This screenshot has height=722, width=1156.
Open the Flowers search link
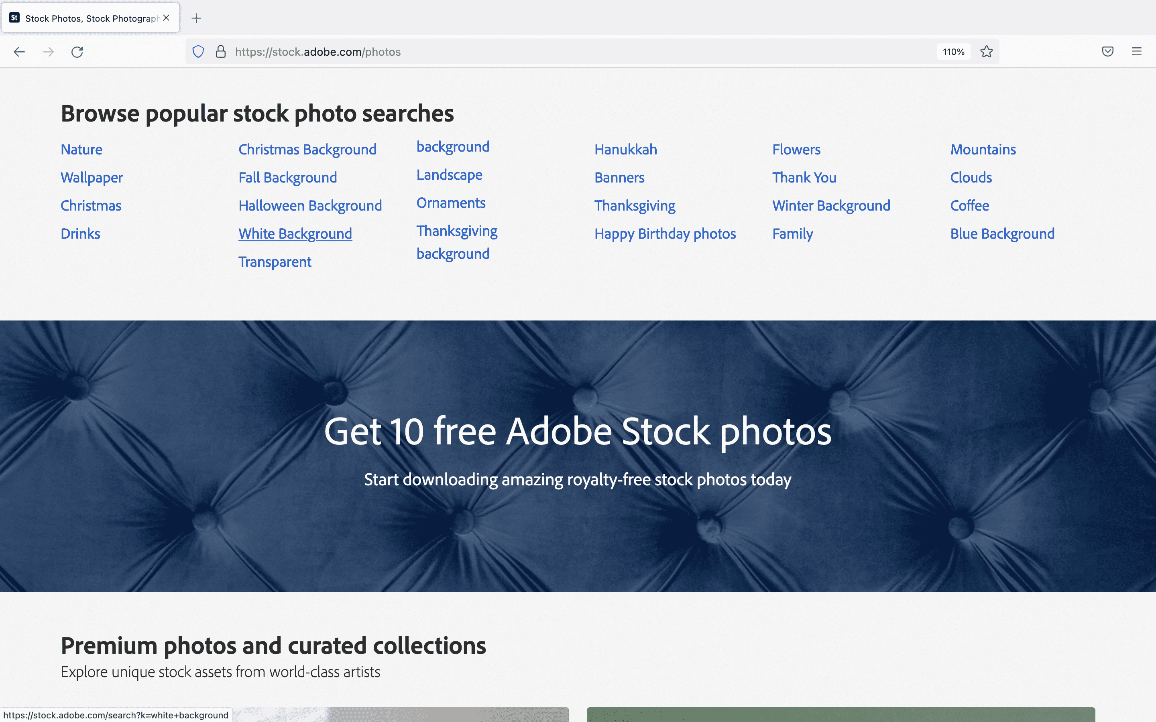(x=796, y=150)
